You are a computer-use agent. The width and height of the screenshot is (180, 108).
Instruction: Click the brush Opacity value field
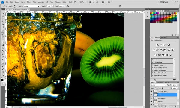(x=49, y=6)
